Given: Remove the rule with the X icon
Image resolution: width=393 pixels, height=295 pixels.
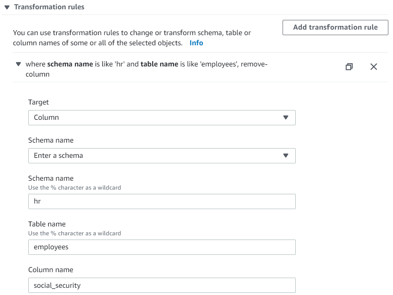Looking at the screenshot, I should (374, 67).
